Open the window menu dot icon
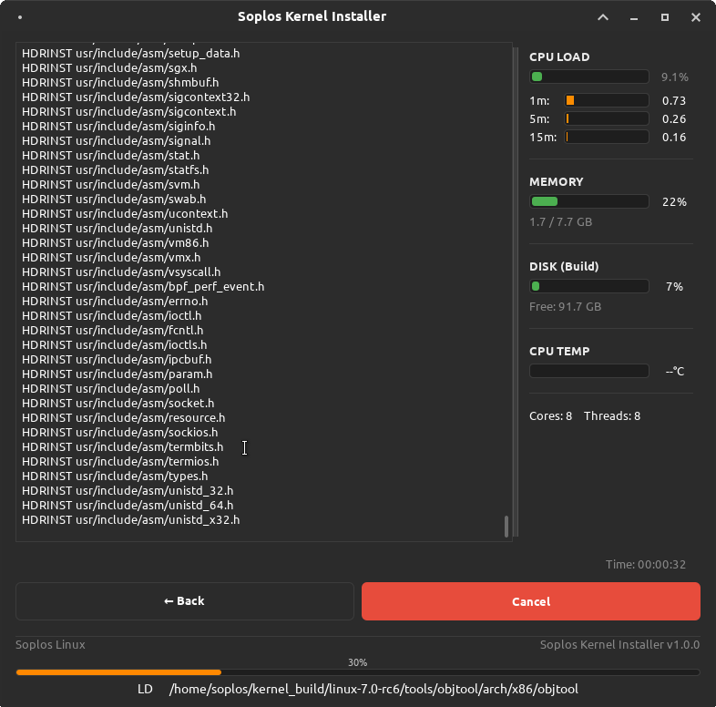Image resolution: width=716 pixels, height=707 pixels. tap(20, 17)
